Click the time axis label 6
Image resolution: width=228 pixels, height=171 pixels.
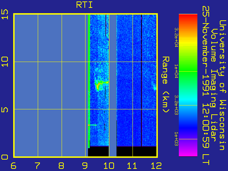click(14, 166)
